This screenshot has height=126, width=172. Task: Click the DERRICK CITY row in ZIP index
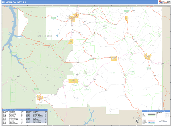(12, 118)
